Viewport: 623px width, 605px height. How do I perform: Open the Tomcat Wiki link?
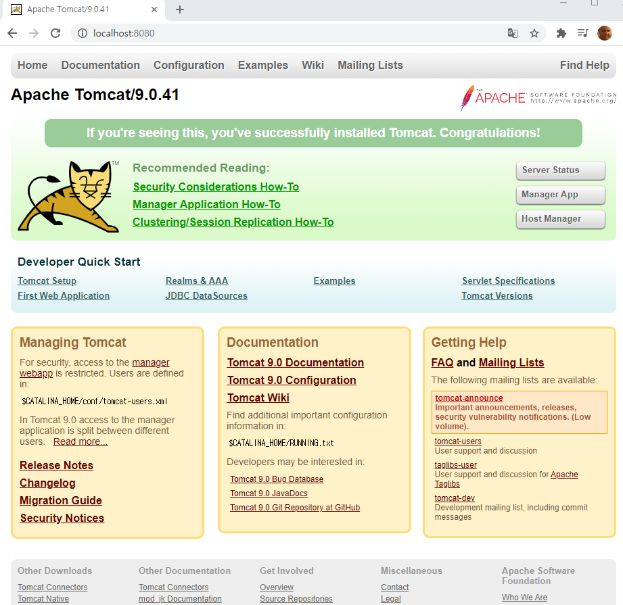click(x=258, y=397)
